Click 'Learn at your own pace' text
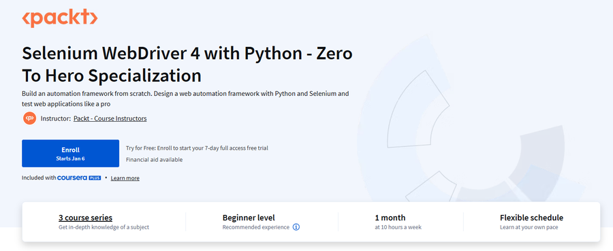The width and height of the screenshot is (613, 251). click(x=529, y=227)
